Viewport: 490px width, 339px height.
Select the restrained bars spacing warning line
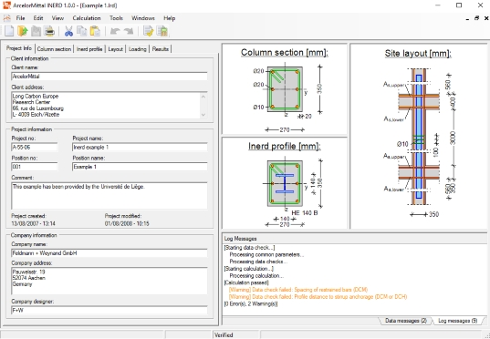[x=298, y=290]
